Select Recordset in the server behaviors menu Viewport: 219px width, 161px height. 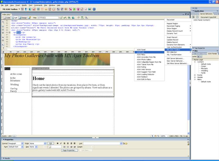point(178,20)
